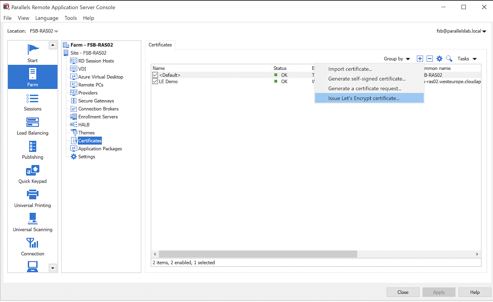Screen dimensions: 493x302
Task: Select Certificates in the tree
Action: (90, 141)
